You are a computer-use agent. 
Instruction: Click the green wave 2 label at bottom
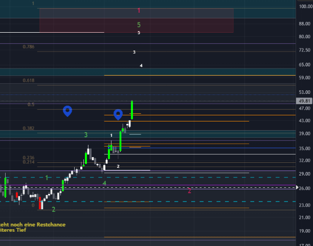[53, 209]
